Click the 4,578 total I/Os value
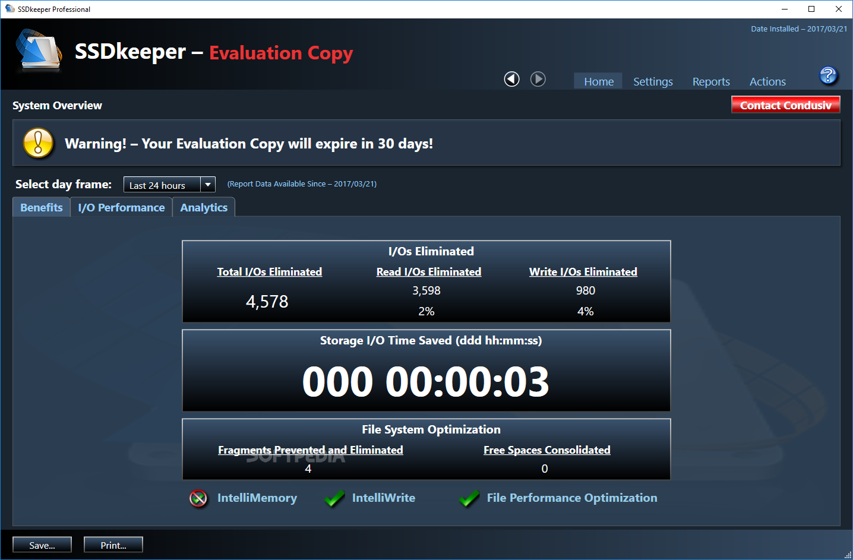Screen dimensions: 853x560 click(x=267, y=302)
